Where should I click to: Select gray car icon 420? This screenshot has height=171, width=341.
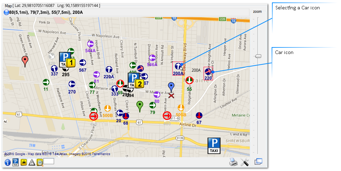52,56
